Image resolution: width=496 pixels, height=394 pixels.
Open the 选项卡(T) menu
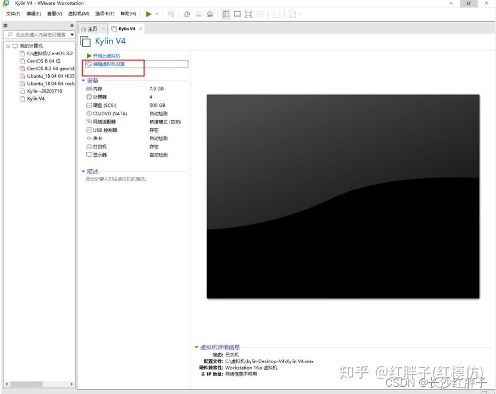coord(105,14)
